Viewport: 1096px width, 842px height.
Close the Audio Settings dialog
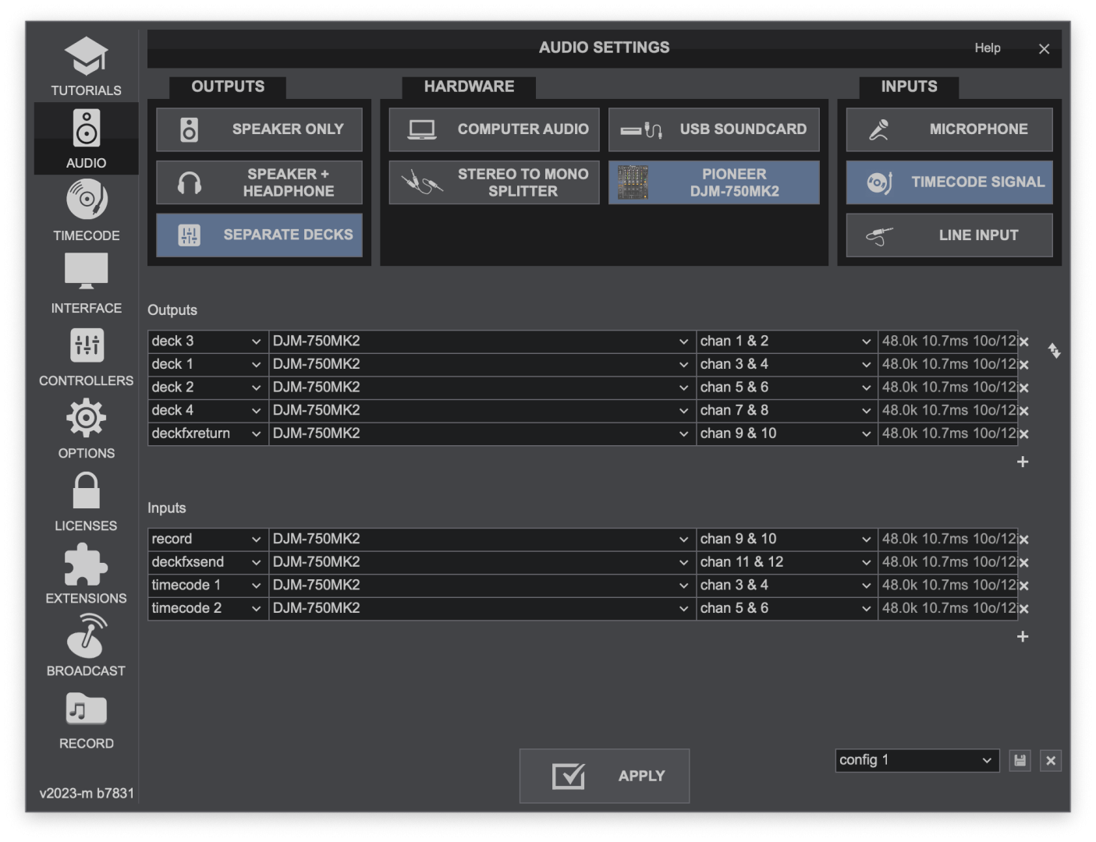tap(1044, 49)
